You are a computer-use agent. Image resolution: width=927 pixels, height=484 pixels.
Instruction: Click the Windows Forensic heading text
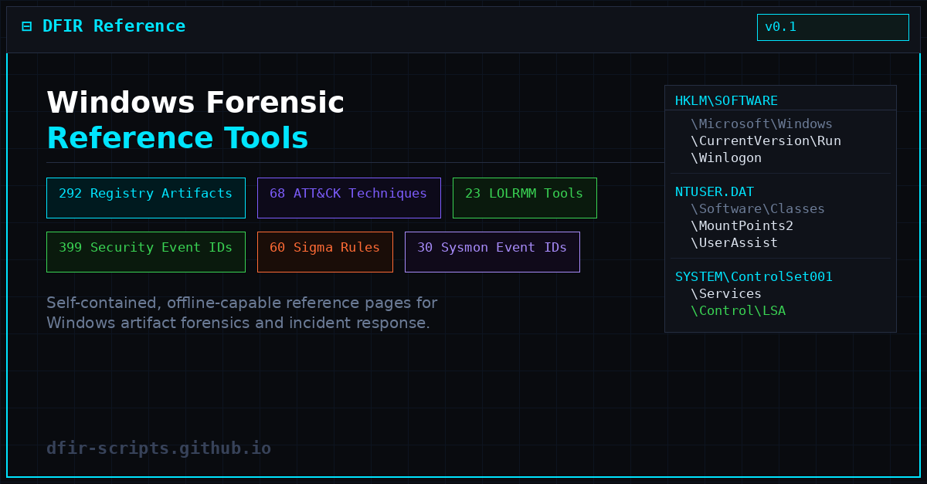point(195,103)
